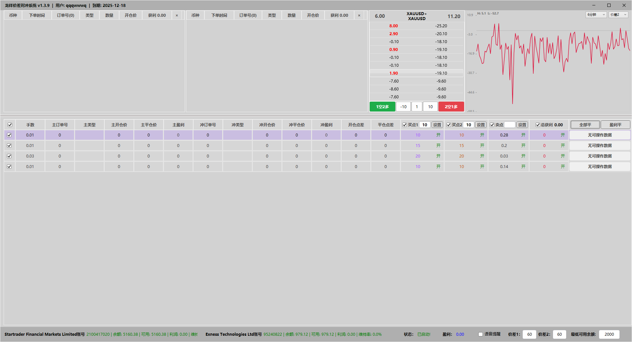Click the 全部平 close-all button

click(x=585, y=125)
